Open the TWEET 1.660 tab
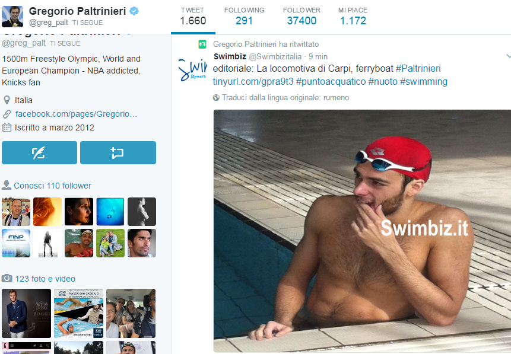Image resolution: width=511 pixels, height=354 pixels. pyautogui.click(x=193, y=17)
